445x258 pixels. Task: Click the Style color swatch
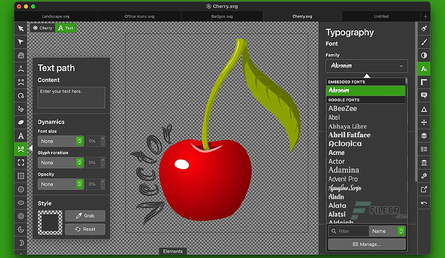coord(50,222)
